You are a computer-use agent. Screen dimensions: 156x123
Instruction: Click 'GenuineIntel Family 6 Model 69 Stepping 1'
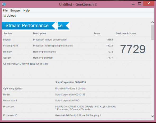(78, 115)
